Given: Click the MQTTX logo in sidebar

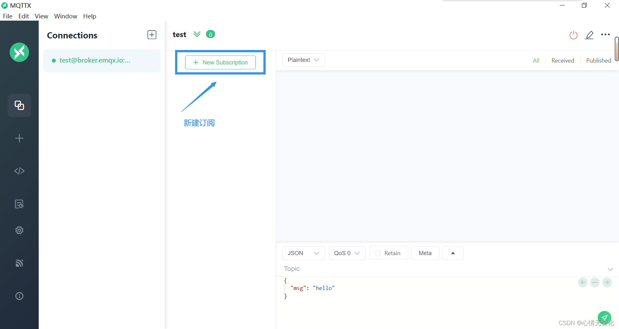Looking at the screenshot, I should tap(19, 52).
